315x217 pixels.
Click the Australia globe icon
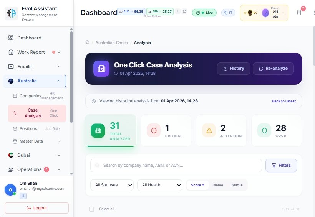pyautogui.click(x=11, y=81)
